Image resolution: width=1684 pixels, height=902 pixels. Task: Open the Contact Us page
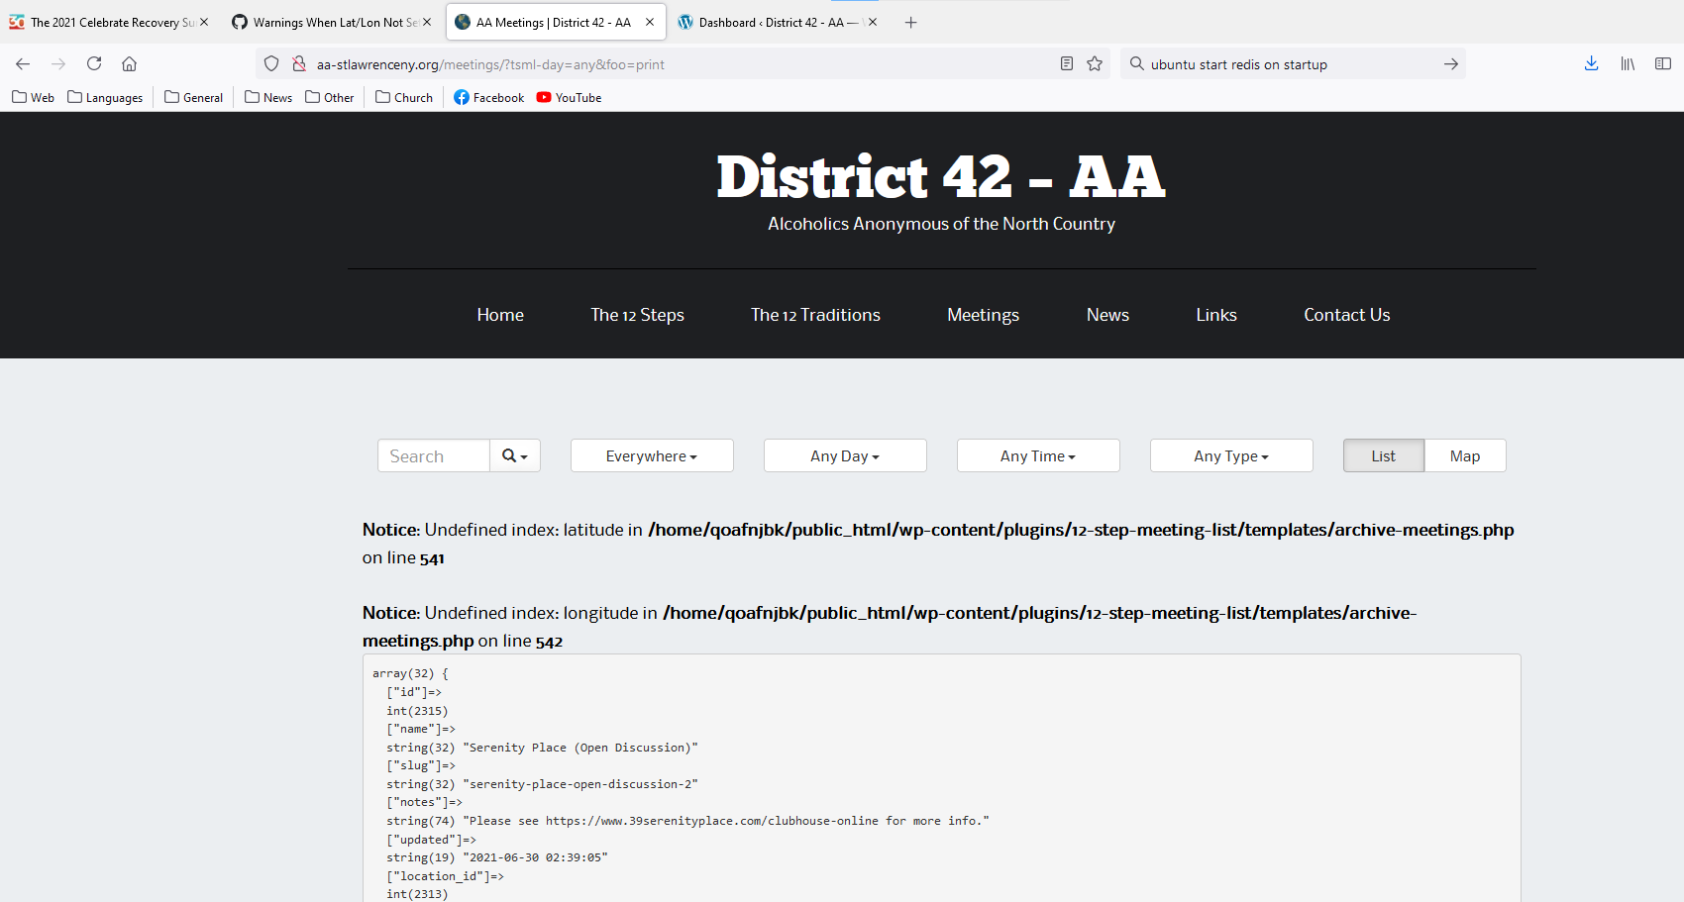click(x=1347, y=315)
